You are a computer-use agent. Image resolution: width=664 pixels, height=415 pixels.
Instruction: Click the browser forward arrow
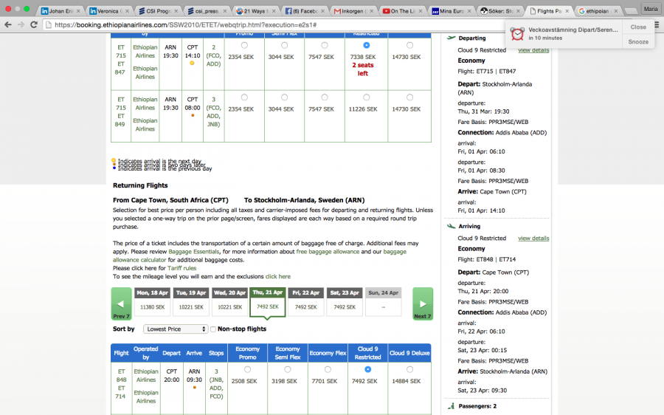[x=21, y=25]
